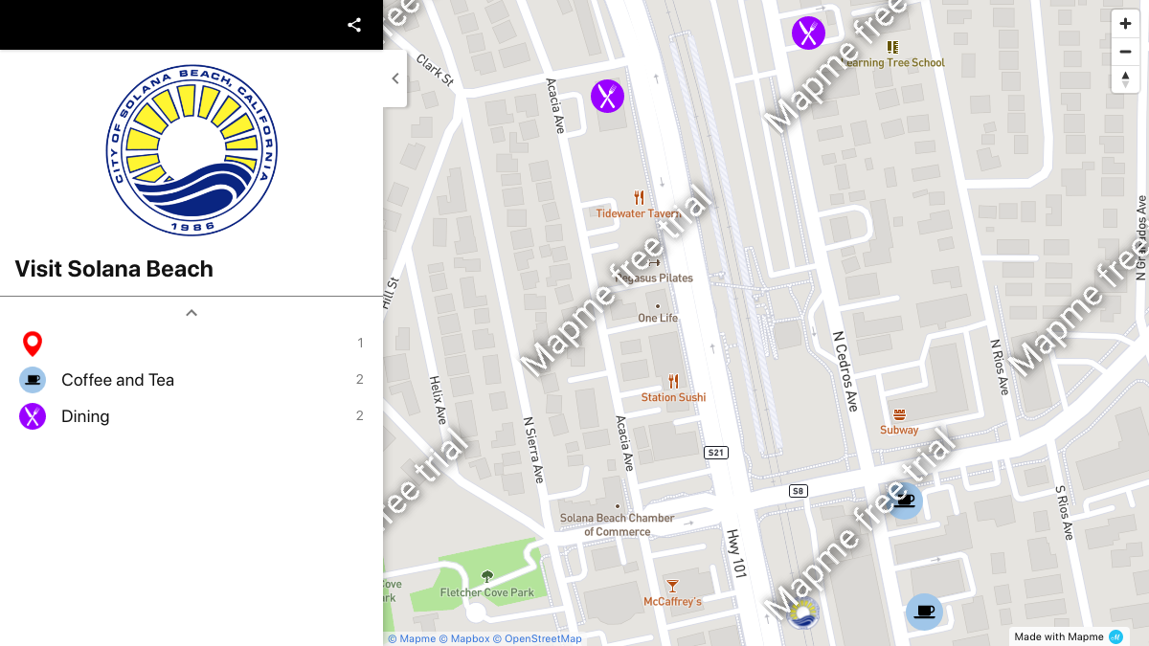Click the blue coffee cup category icon
The width and height of the screenshot is (1149, 646).
(x=33, y=380)
